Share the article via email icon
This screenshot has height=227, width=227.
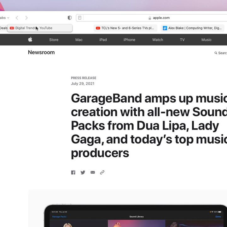pos(93,172)
